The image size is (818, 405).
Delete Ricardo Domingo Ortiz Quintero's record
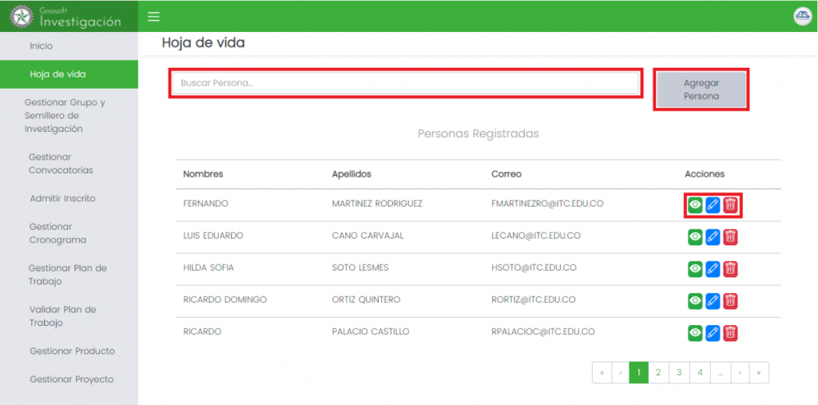(x=730, y=301)
